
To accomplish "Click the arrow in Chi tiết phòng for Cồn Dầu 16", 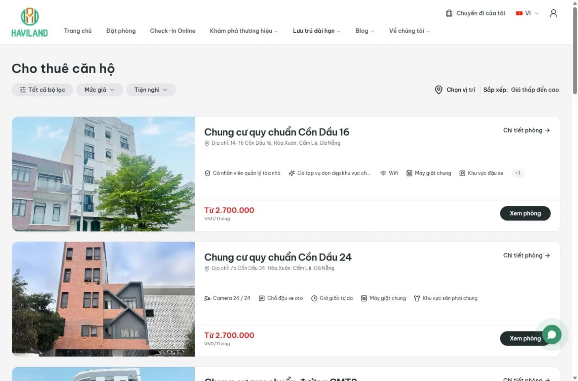I will [x=548, y=131].
